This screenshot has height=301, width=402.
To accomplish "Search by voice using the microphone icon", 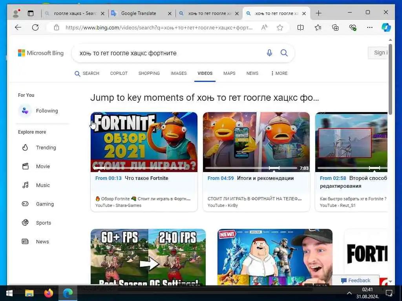I will click(269, 53).
